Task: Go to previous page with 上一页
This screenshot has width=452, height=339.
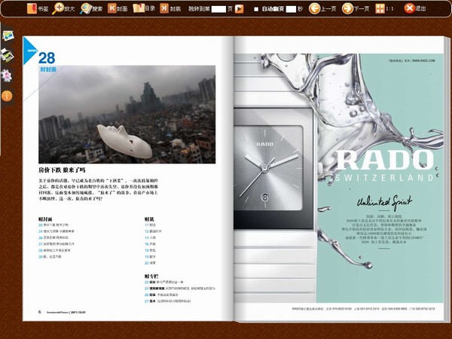Action: 322,8
